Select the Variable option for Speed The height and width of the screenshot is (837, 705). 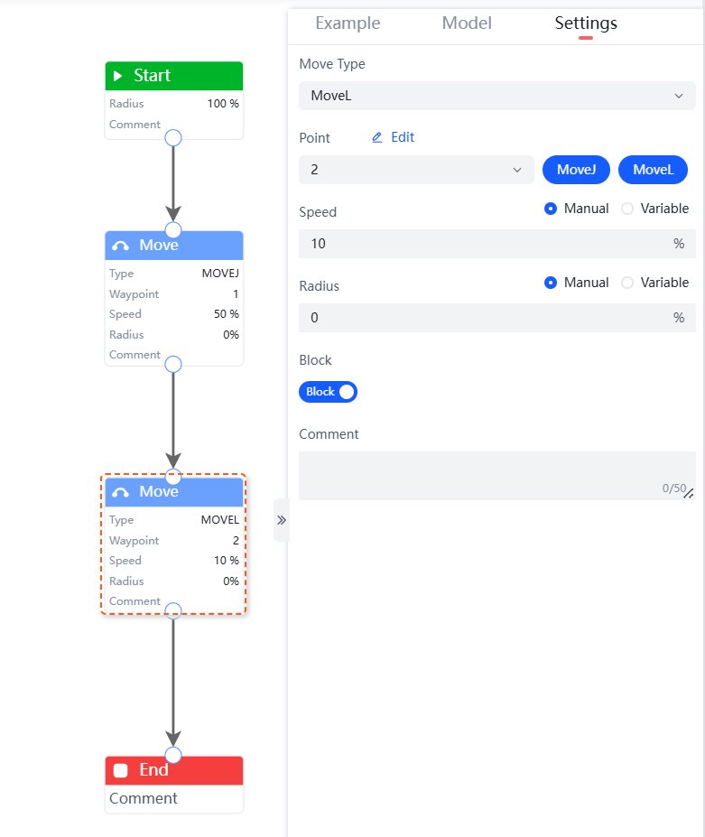628,209
